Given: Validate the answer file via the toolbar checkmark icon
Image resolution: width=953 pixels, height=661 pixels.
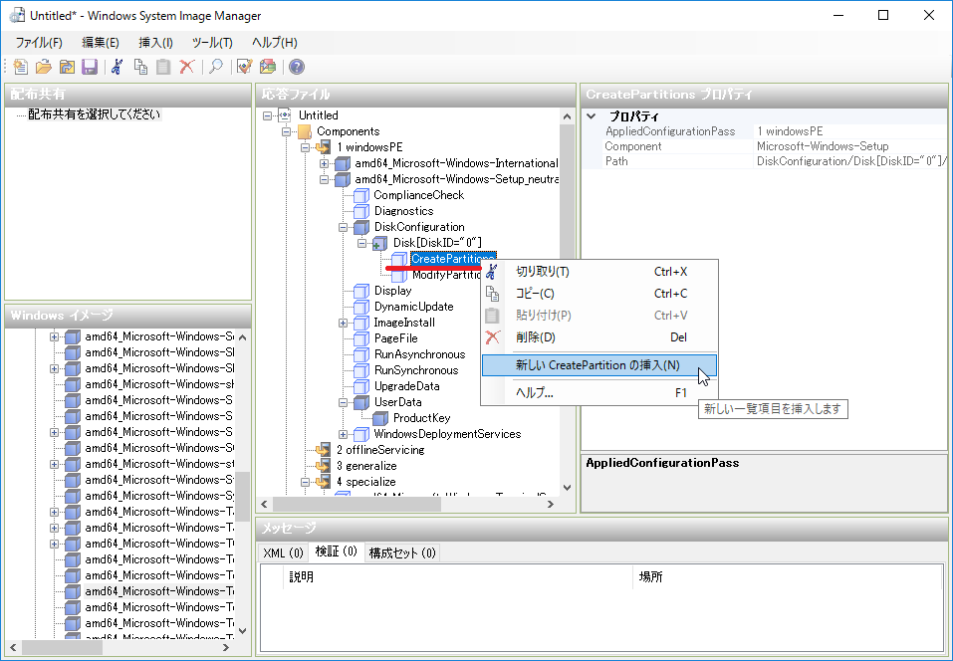Looking at the screenshot, I should point(244,67).
